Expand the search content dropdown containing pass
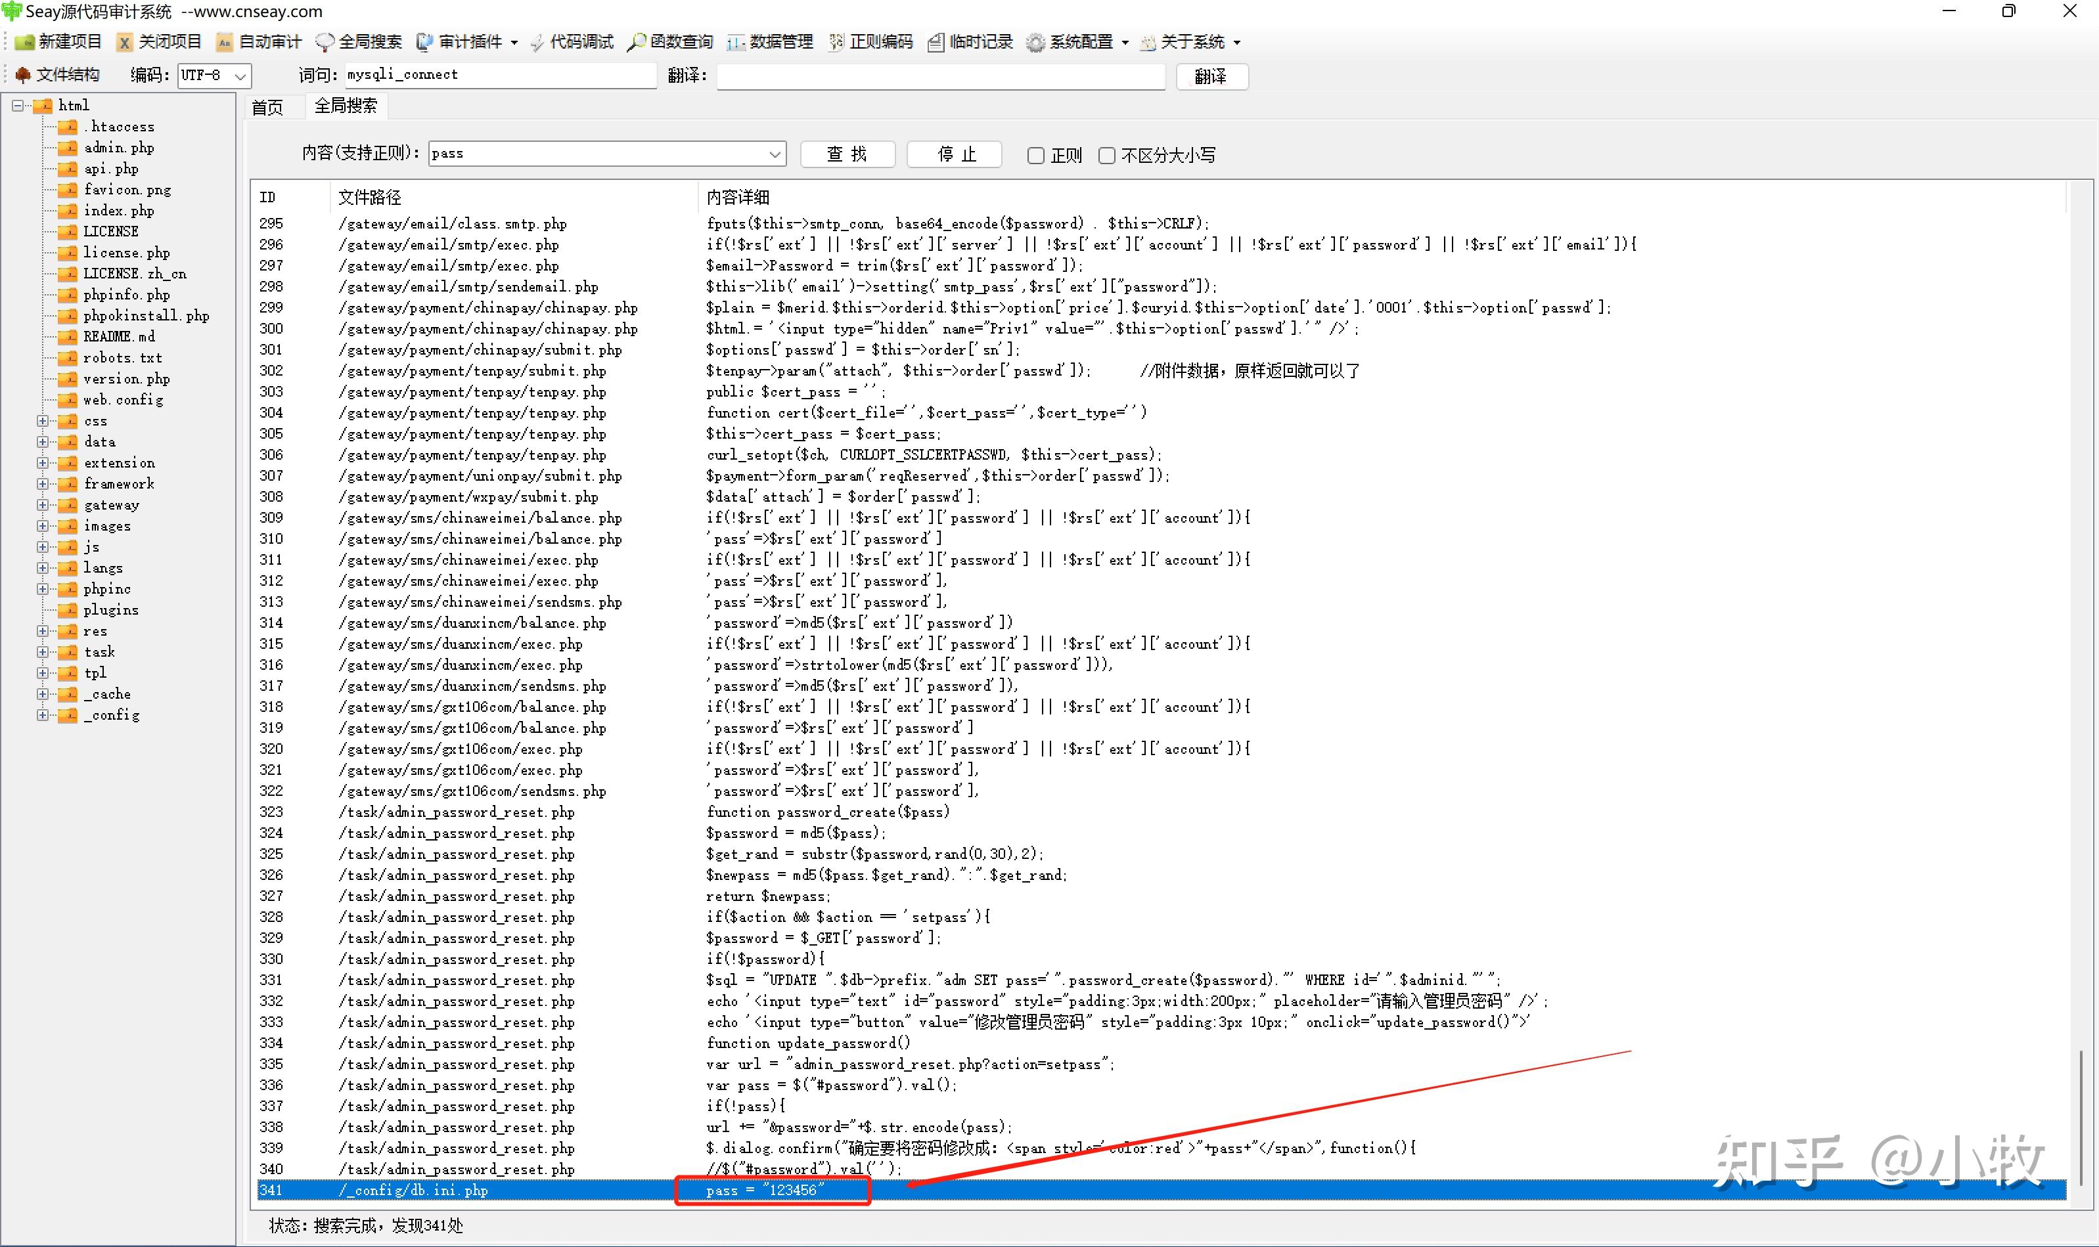 tap(774, 154)
